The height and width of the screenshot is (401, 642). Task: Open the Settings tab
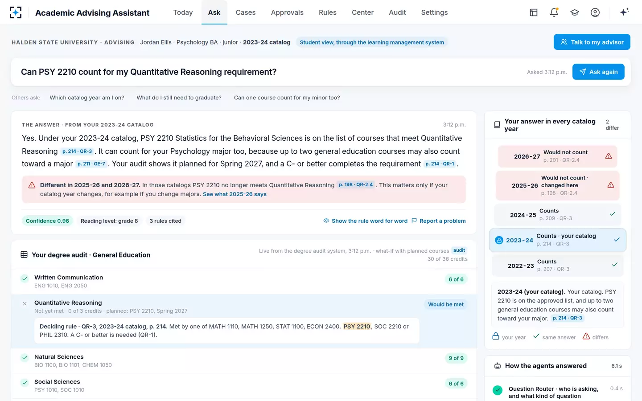pos(434,12)
